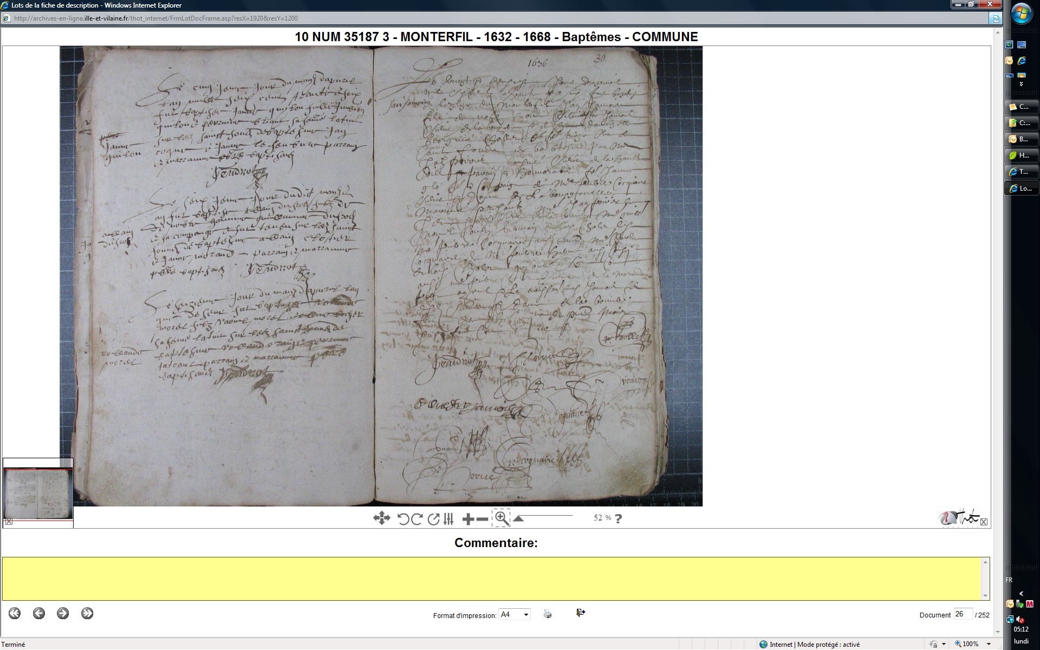
Task: Click the page thumbnail navigator preview
Action: 38,493
